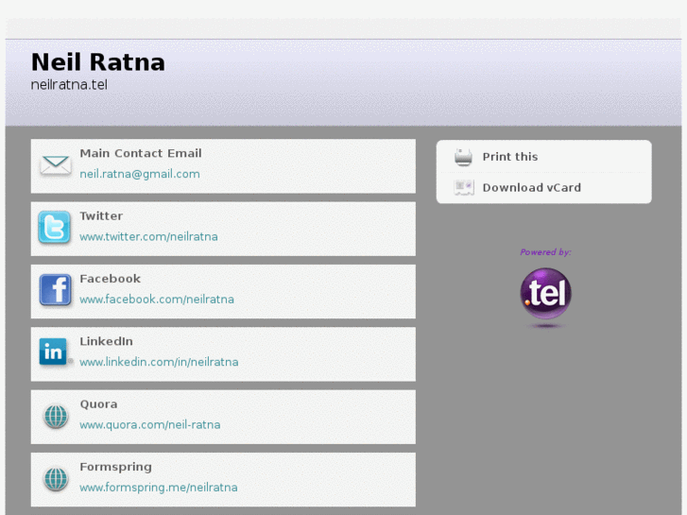The image size is (687, 515).
Task: Click the Twitter label text
Action: pyautogui.click(x=101, y=215)
